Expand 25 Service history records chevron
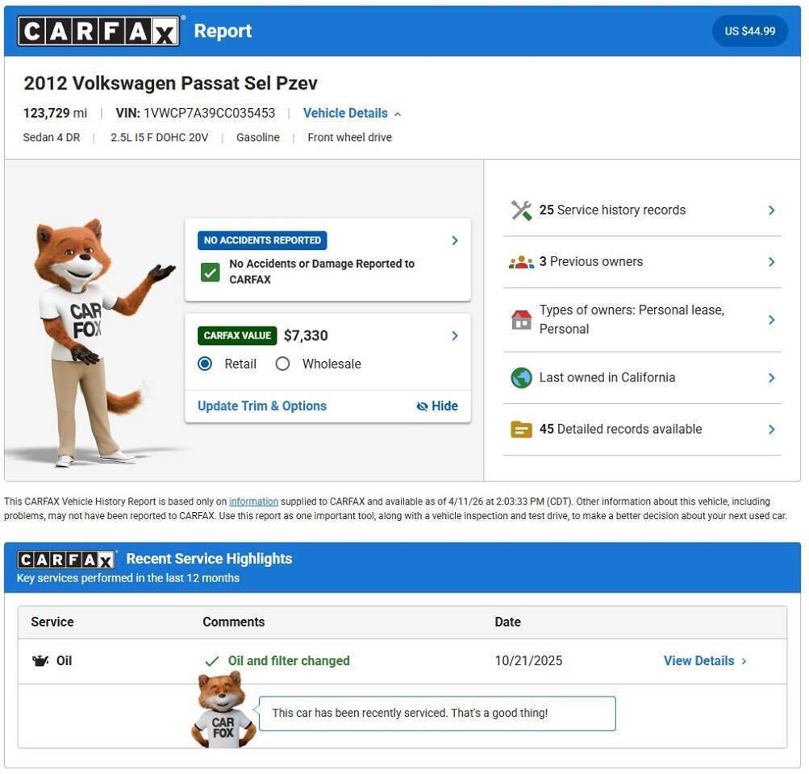Viewport: 809px width, 774px height. point(771,210)
